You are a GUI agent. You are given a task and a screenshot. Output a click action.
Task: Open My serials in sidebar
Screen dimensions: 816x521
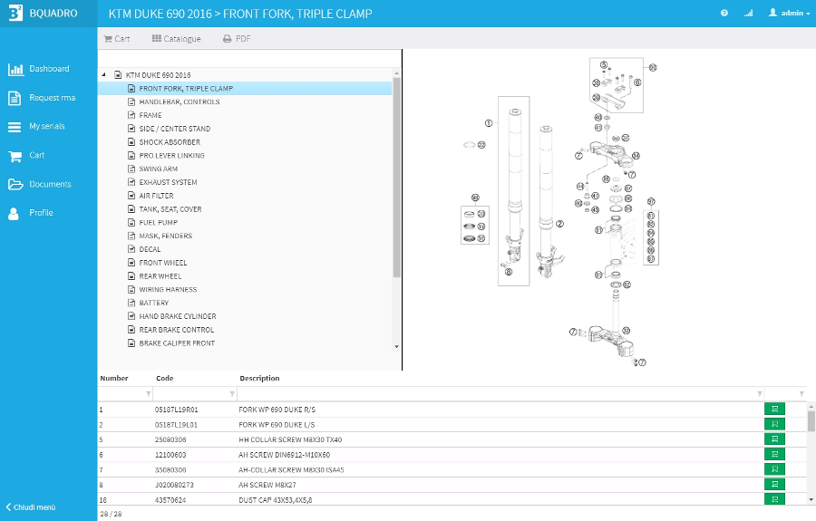point(36,126)
